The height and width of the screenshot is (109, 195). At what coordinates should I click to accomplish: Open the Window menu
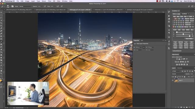coord(65,1)
